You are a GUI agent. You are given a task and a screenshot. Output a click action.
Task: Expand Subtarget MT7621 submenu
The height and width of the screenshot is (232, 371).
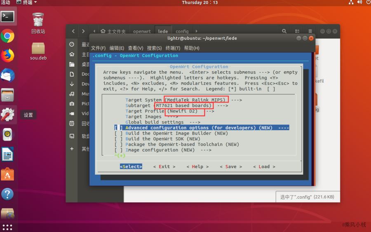click(x=177, y=105)
